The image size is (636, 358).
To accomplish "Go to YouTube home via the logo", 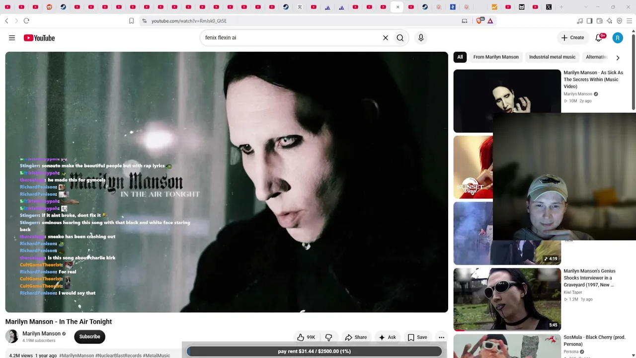I will pyautogui.click(x=39, y=38).
